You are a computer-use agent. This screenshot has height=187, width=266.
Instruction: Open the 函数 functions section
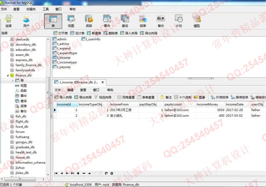tap(89, 21)
